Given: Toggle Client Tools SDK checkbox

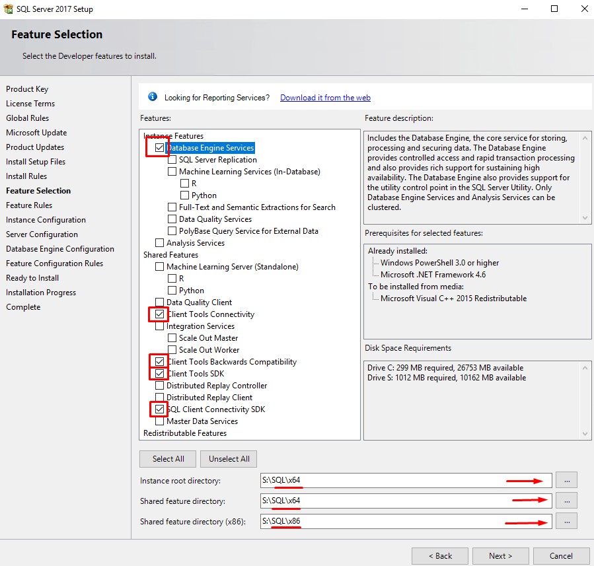Looking at the screenshot, I should point(159,374).
